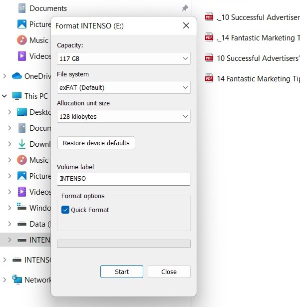300x307 pixels.
Task: Click PDF icon of ._14 Fantastic Marketing
Action: [209, 37]
